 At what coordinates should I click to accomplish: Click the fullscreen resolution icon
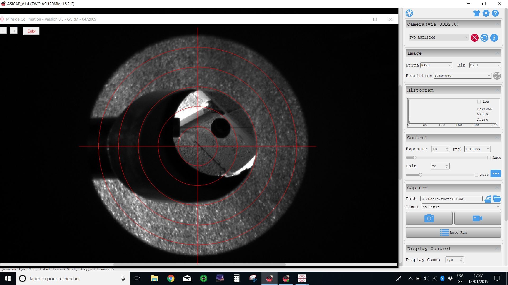tap(497, 76)
